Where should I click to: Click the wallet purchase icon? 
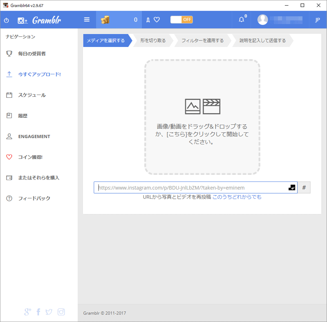[9, 178]
